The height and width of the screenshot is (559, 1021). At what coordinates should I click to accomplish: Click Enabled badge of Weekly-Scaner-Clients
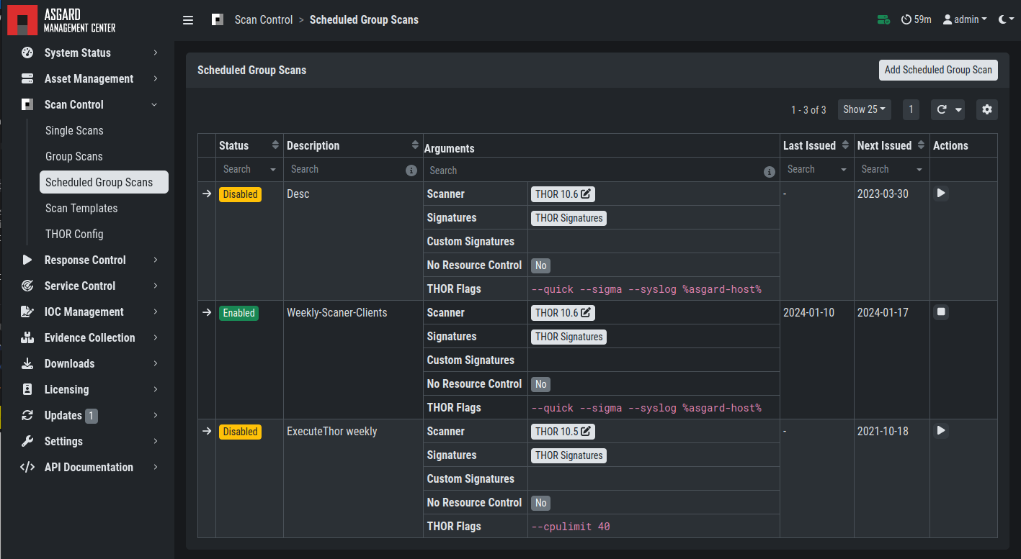(x=239, y=313)
